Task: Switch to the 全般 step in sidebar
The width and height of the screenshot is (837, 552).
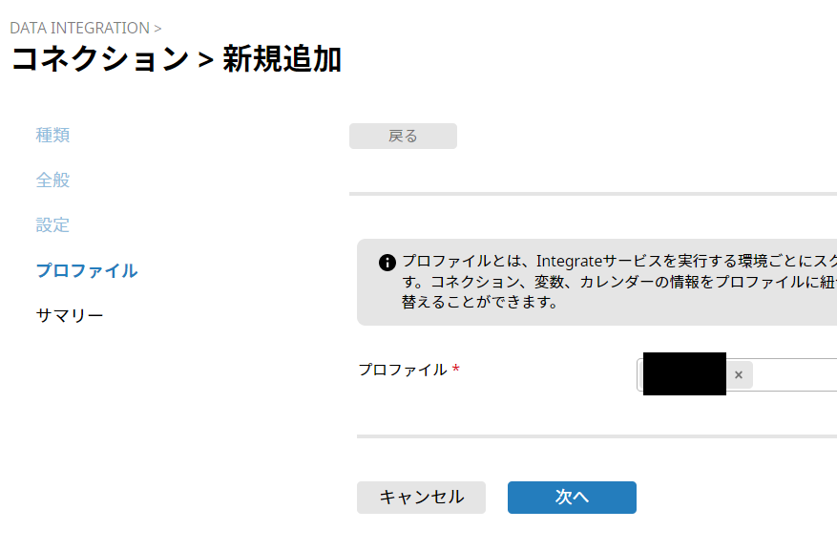Action: coord(52,180)
